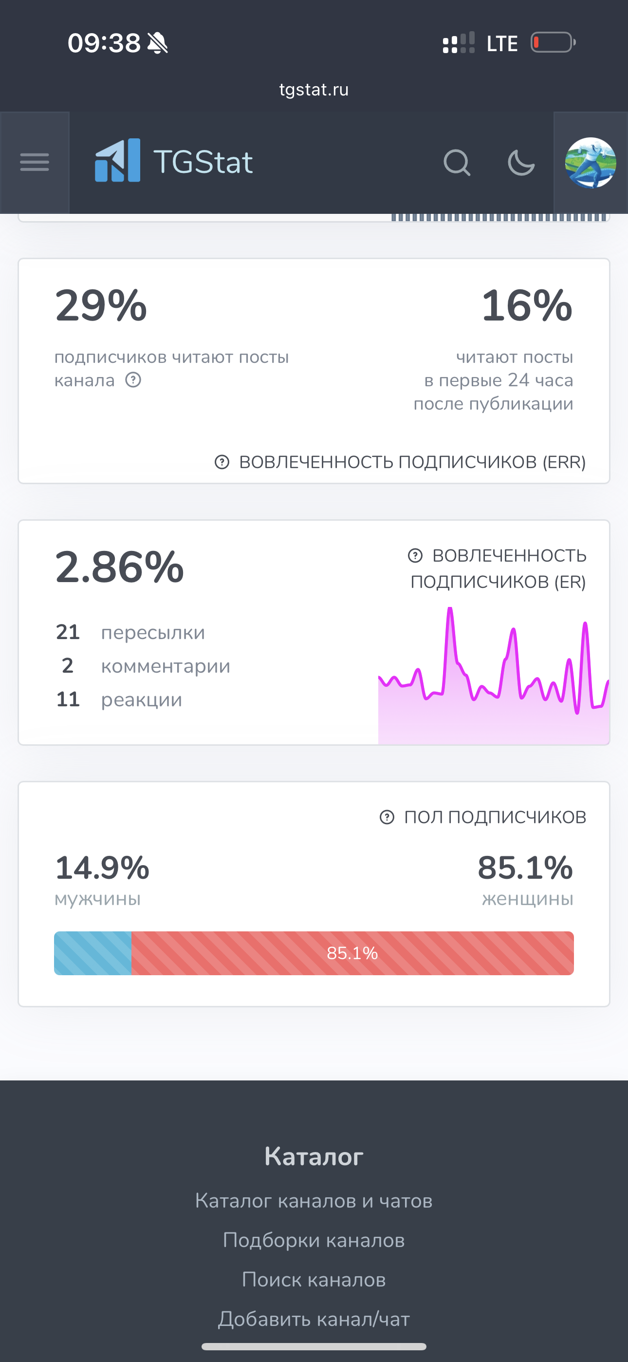The image size is (628, 1362).
Task: Click 'Добавить канал/чат' link
Action: click(314, 1319)
